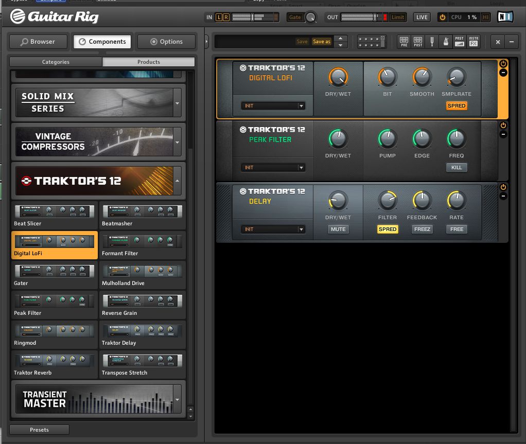
Task: Click the FEEDBACK knob on Delay
Action: click(x=422, y=200)
